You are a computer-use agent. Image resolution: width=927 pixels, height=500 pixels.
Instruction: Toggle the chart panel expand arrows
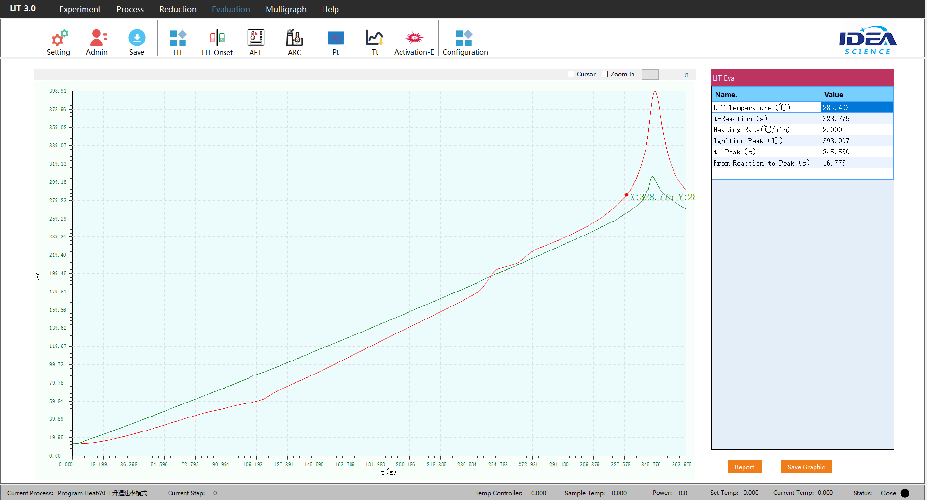[x=686, y=75]
